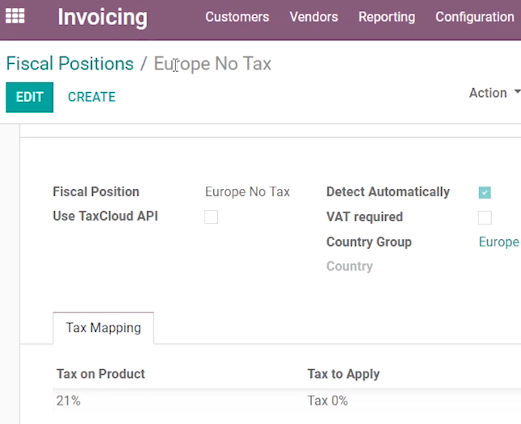The width and height of the screenshot is (521, 424).
Task: Open the Customers menu
Action: (237, 17)
